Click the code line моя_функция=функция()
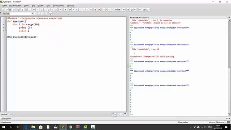This screenshot has width=231, height=130. pos(22,37)
